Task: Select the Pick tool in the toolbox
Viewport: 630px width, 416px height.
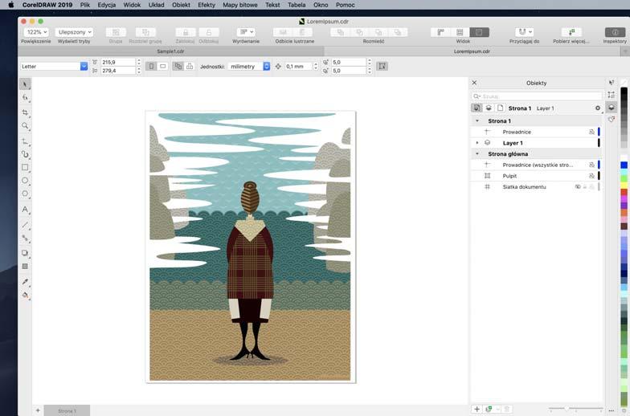Action: pyautogui.click(x=25, y=84)
